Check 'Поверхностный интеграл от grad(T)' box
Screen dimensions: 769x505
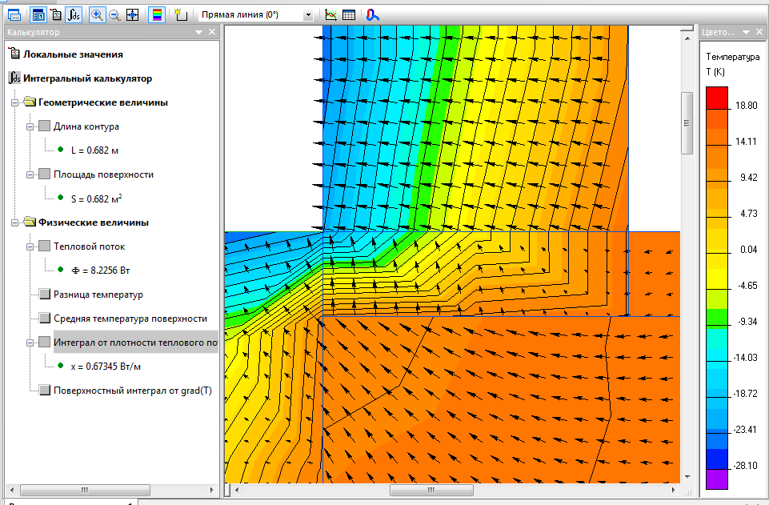45,391
